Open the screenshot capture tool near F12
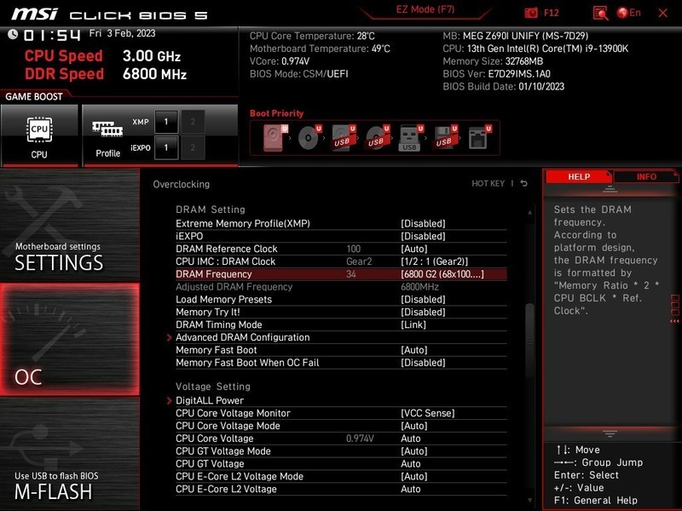Image resolution: width=682 pixels, height=511 pixels. [x=530, y=13]
